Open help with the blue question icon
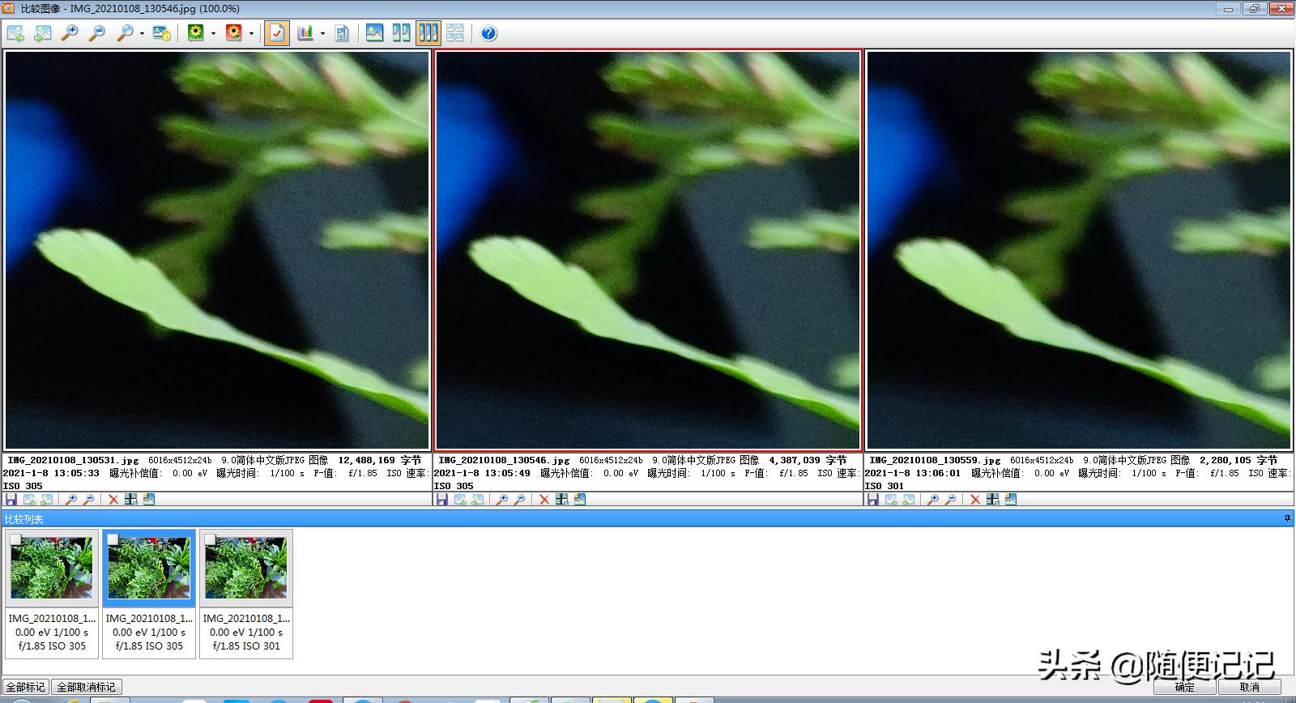This screenshot has width=1296, height=703. [x=488, y=33]
